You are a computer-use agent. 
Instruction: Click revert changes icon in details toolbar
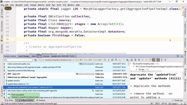(146, 60)
